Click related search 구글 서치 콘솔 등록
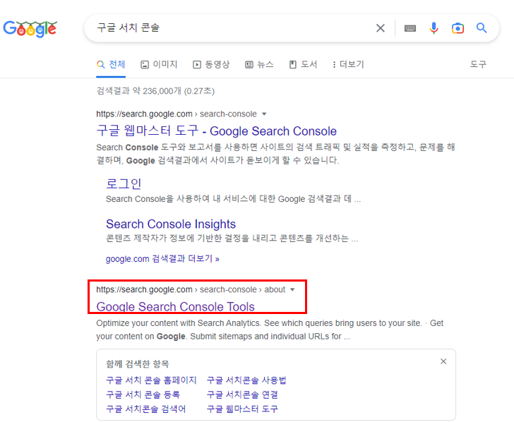Screen dimensions: 514x422 click(x=143, y=394)
